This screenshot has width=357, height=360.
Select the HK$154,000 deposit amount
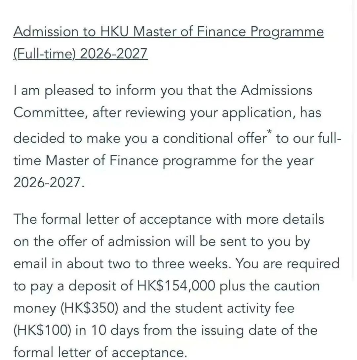coord(176,286)
